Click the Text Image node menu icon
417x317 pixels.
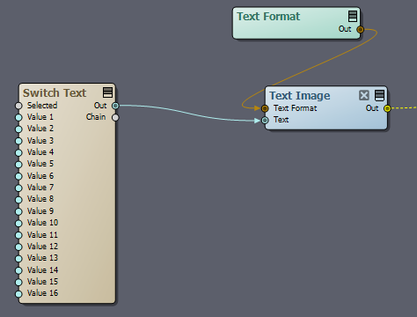pyautogui.click(x=379, y=95)
